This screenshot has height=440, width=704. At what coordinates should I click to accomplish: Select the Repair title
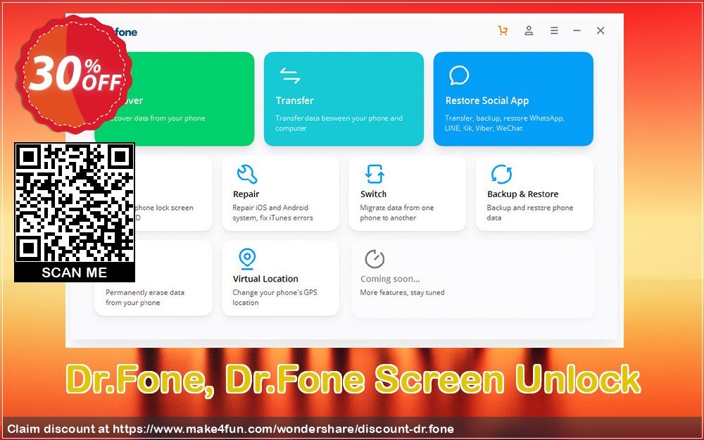(x=246, y=194)
